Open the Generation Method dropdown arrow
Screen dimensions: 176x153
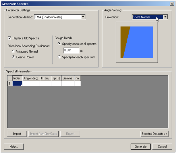(x=83, y=17)
